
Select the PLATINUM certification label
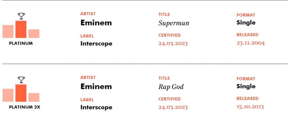pyautogui.click(x=21, y=43)
